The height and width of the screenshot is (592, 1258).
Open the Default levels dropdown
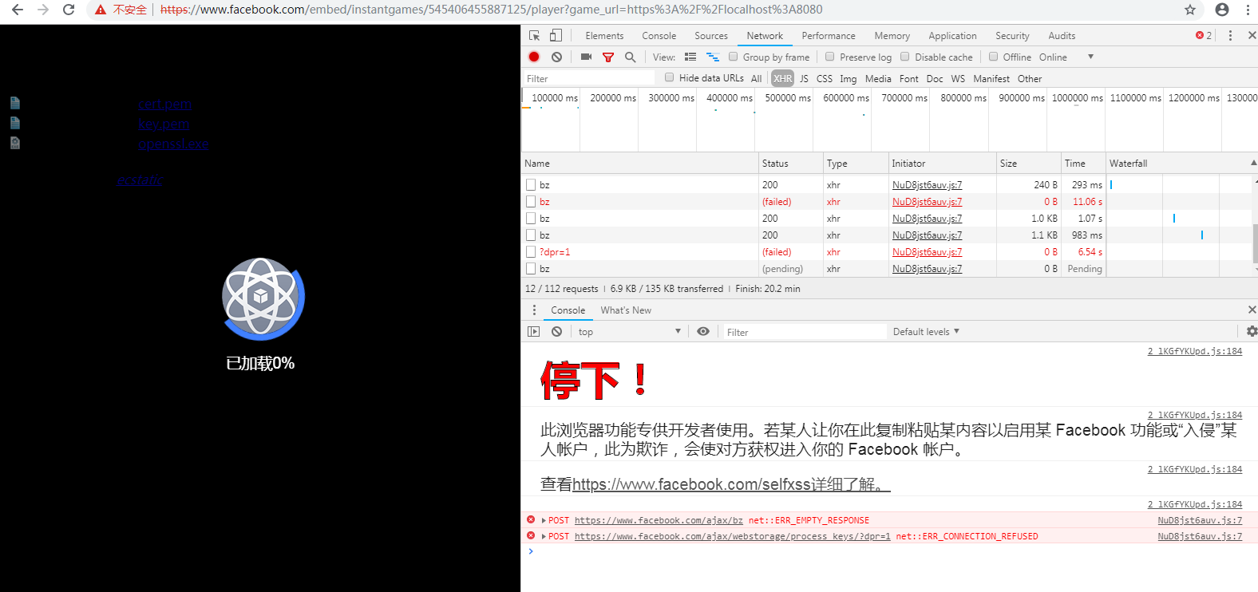926,332
